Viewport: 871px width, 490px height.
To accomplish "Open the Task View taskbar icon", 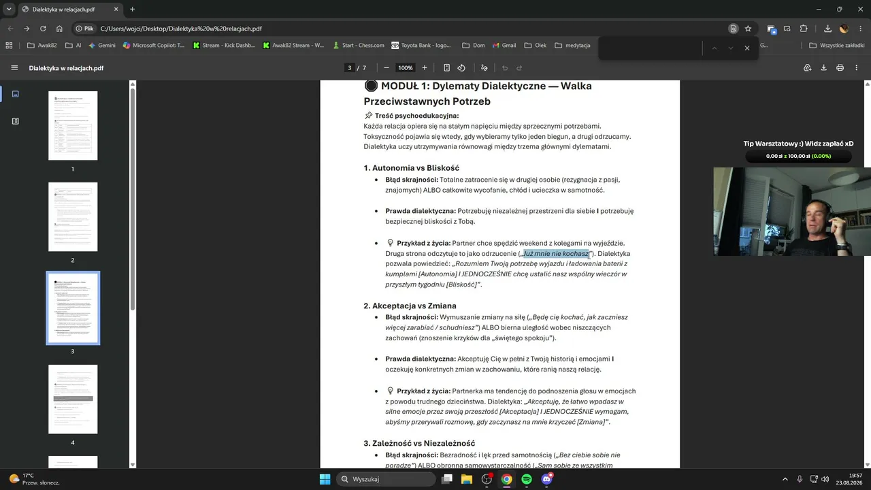I will [447, 479].
